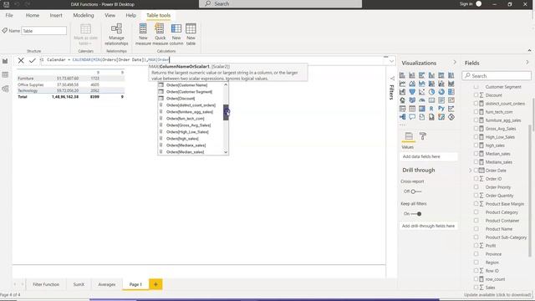This screenshot has width=535, height=301.
Task: Switch to Model view in left sidebar
Action: click(5, 89)
